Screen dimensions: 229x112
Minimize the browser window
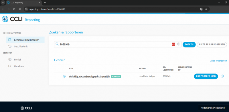coord(219,3)
